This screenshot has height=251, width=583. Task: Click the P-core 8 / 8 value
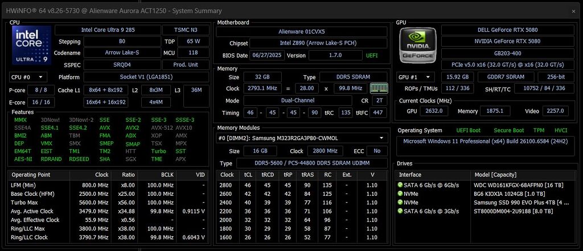click(41, 90)
